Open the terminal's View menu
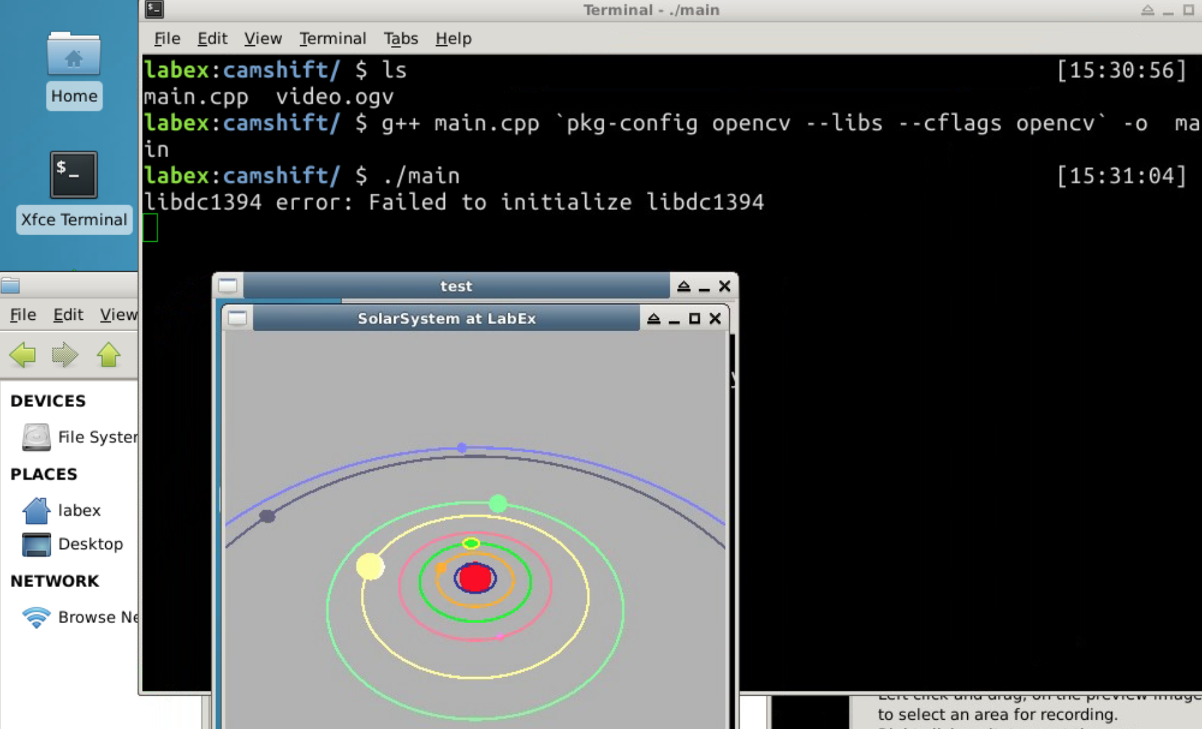The height and width of the screenshot is (729, 1202). coord(263,39)
